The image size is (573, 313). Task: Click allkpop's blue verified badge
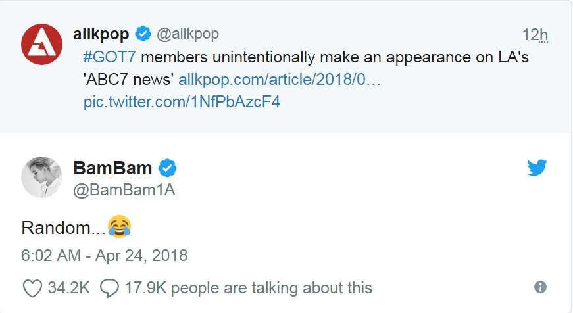[143, 34]
